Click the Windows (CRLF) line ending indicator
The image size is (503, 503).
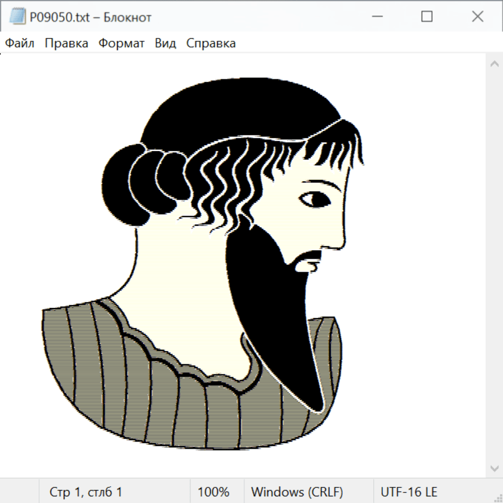[297, 492]
